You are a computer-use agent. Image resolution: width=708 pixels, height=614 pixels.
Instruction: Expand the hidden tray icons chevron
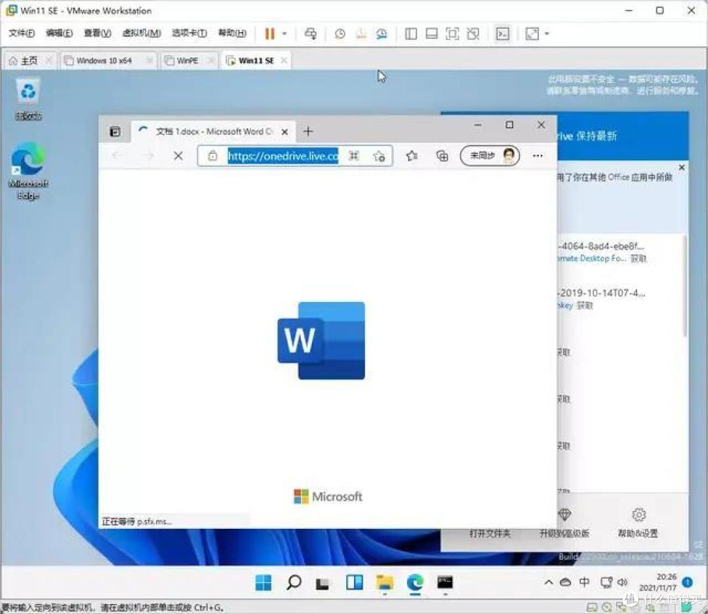coord(549,583)
